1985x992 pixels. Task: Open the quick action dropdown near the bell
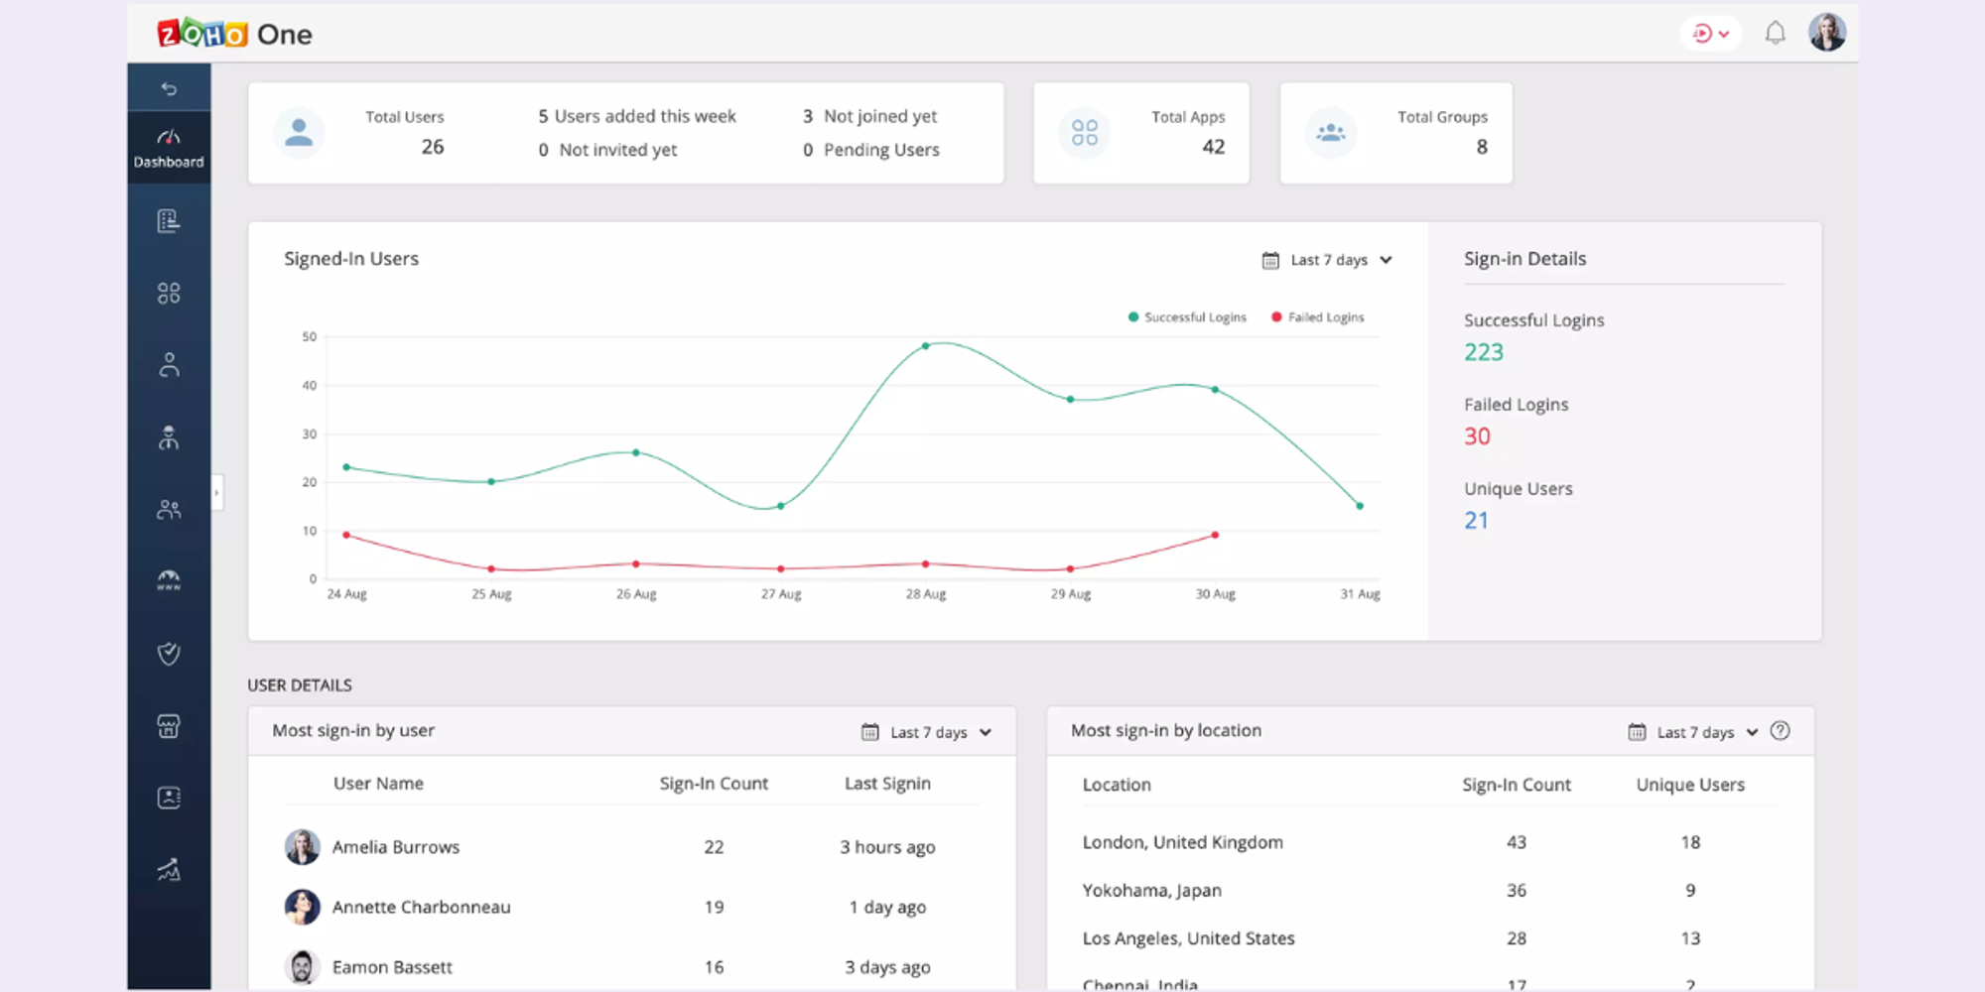tap(1711, 34)
